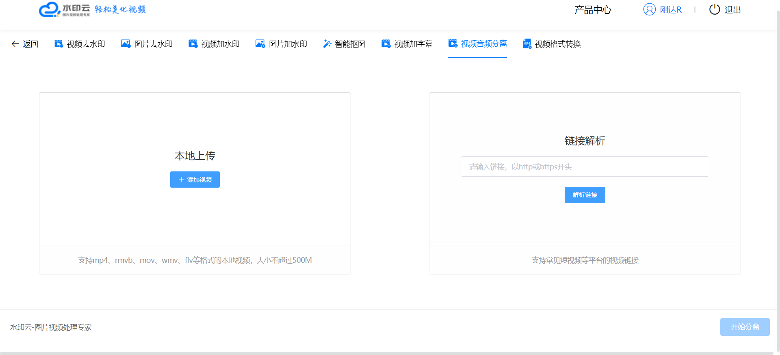Click the 本地上传 heading

[195, 156]
